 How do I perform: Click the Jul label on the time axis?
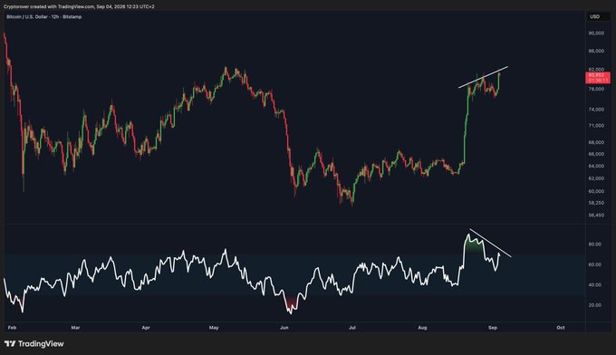[352, 328]
